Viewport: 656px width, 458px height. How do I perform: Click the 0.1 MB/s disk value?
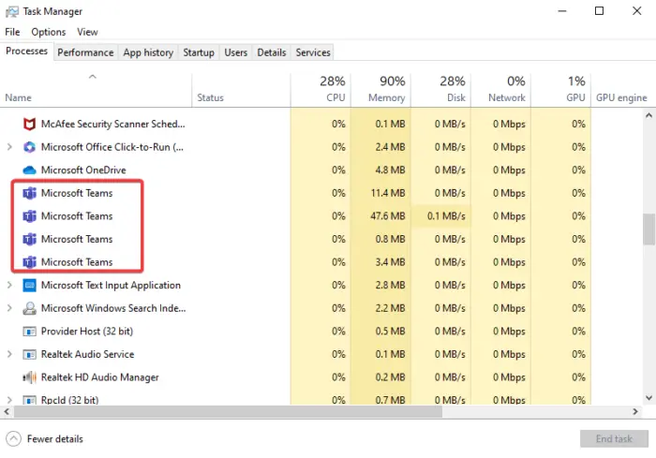pos(446,216)
